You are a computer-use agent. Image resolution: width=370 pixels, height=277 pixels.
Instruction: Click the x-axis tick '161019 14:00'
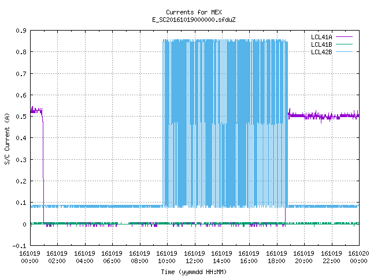click(x=221, y=257)
